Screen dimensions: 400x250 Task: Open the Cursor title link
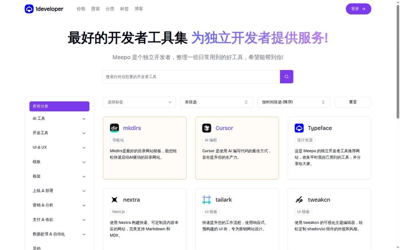pos(224,128)
